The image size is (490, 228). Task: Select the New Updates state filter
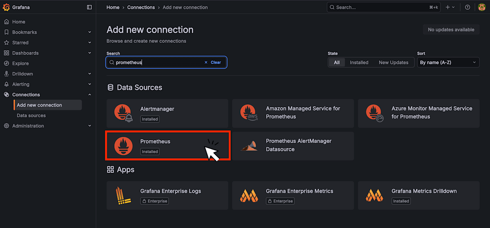tap(393, 63)
